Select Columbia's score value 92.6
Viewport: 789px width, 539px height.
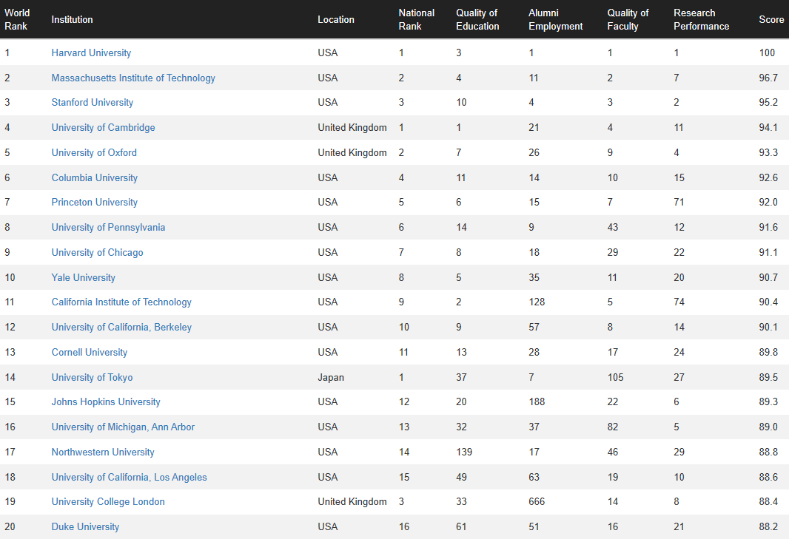(x=768, y=178)
